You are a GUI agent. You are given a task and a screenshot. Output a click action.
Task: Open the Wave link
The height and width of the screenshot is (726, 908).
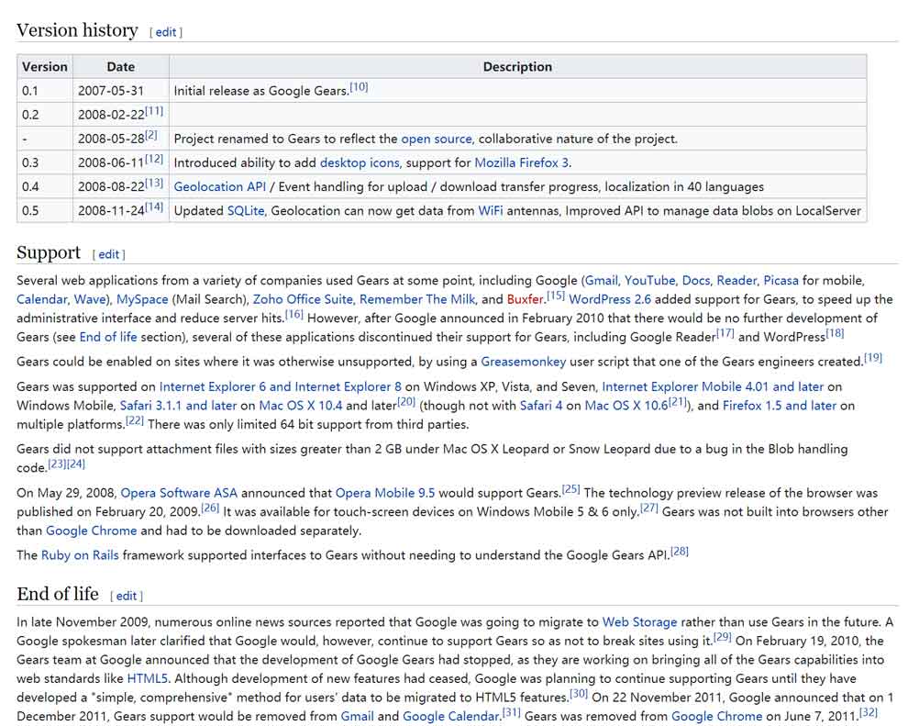89,299
